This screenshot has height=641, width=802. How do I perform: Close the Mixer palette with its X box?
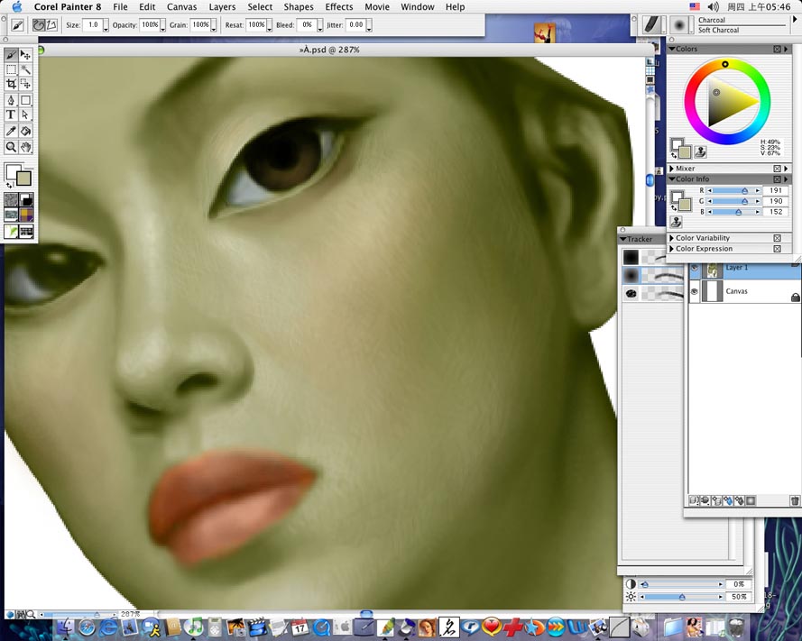point(777,169)
